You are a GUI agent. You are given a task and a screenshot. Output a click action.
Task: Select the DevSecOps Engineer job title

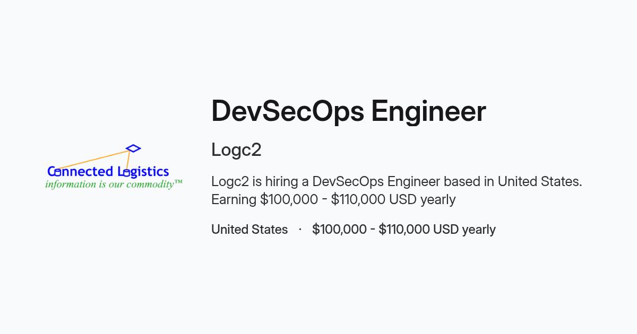pos(348,111)
